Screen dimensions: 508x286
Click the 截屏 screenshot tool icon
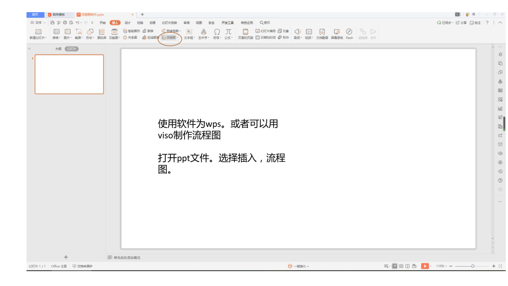[79, 31]
